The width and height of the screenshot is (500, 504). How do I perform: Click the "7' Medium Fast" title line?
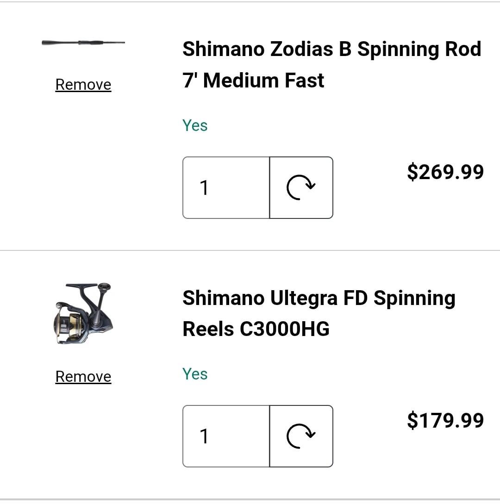pos(253,81)
